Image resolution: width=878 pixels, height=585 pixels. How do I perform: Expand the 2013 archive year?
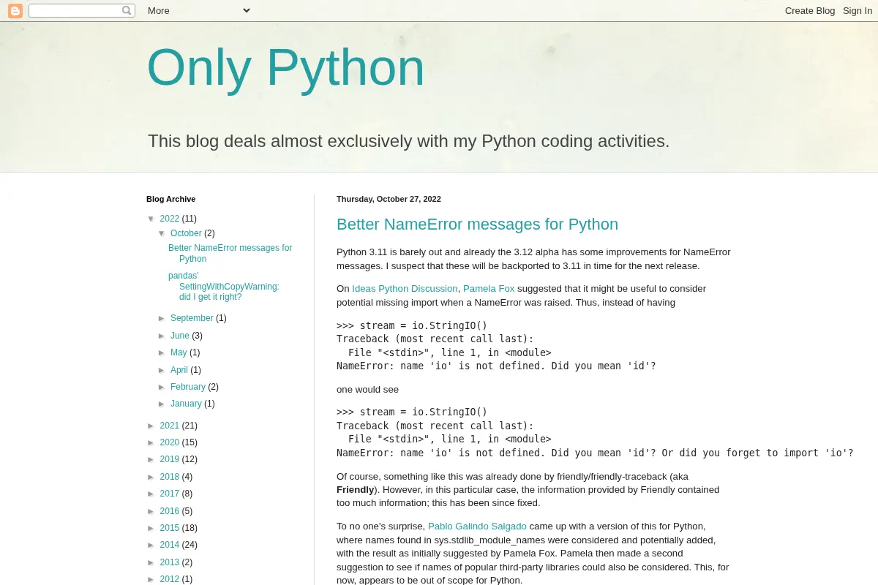(151, 563)
